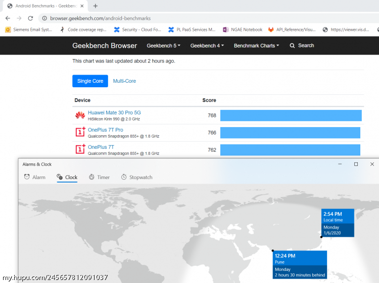Expand the Geekbench 5 dropdown menu
This screenshot has height=283, width=379.
click(x=163, y=45)
